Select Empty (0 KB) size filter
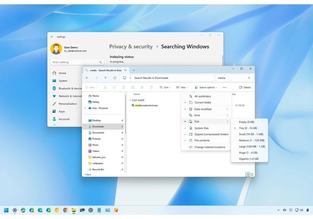The width and height of the screenshot is (313, 219). [x=249, y=122]
